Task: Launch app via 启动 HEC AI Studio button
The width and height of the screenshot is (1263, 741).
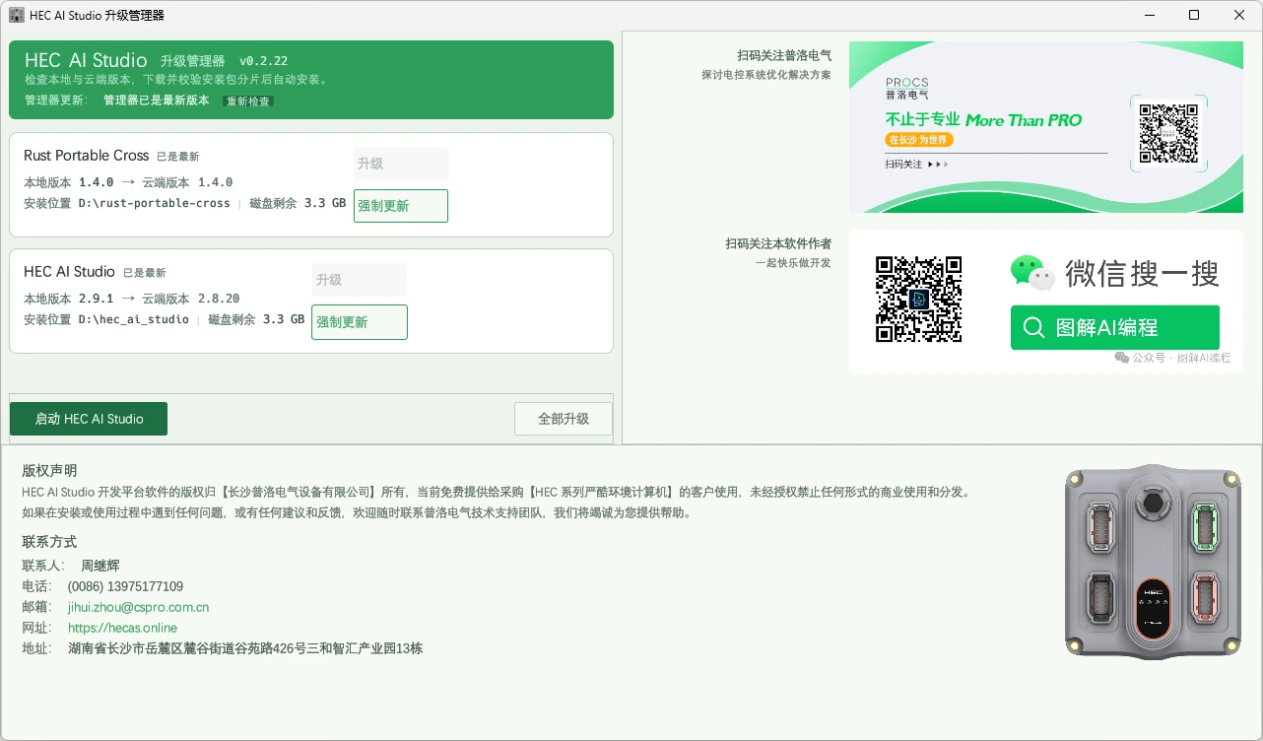Action: [x=89, y=419]
